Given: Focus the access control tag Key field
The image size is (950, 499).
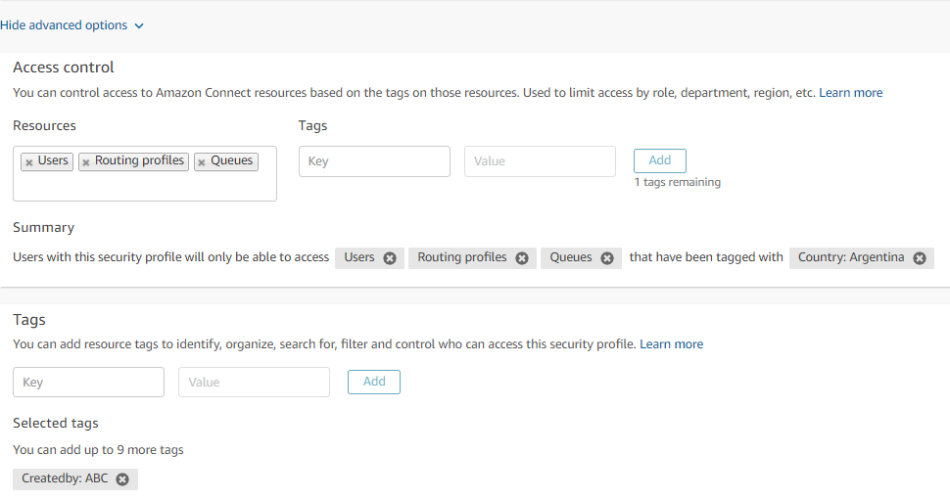Looking at the screenshot, I should [x=374, y=161].
